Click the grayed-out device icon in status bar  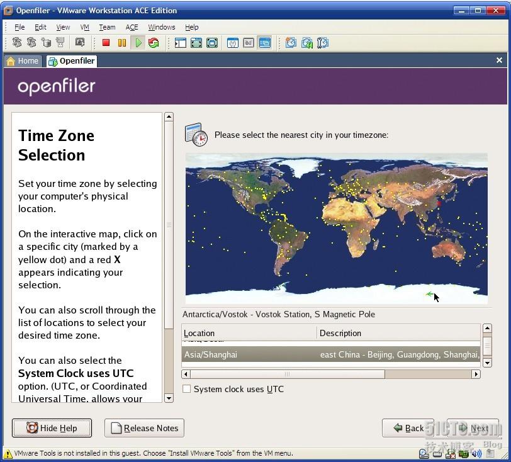pos(490,454)
